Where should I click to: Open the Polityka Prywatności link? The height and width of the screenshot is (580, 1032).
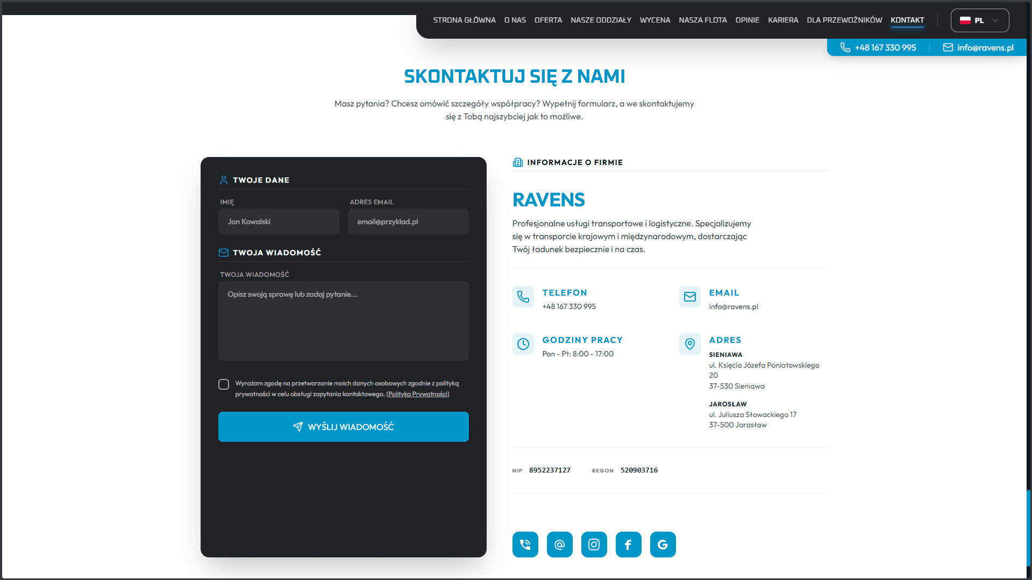417,394
